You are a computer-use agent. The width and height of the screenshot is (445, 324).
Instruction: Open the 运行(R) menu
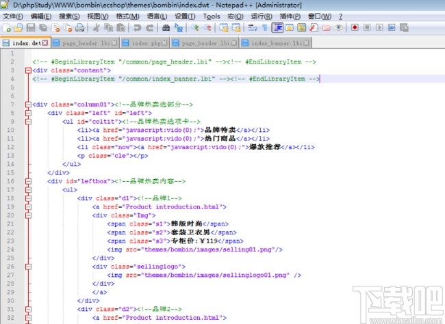(x=262, y=16)
